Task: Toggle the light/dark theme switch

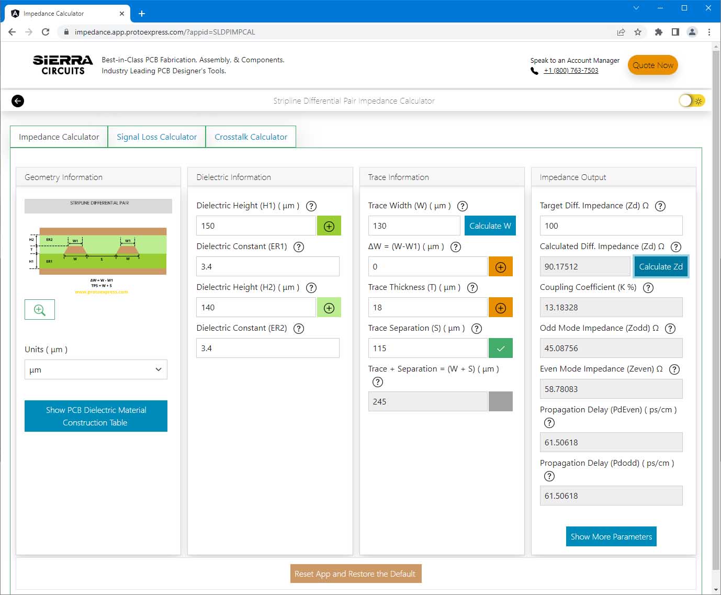Action: pyautogui.click(x=691, y=101)
